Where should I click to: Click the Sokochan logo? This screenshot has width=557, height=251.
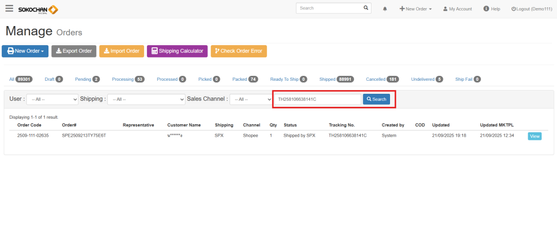pos(38,9)
